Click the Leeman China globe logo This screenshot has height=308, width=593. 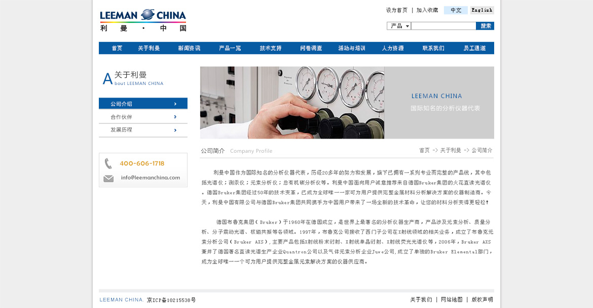(143, 20)
